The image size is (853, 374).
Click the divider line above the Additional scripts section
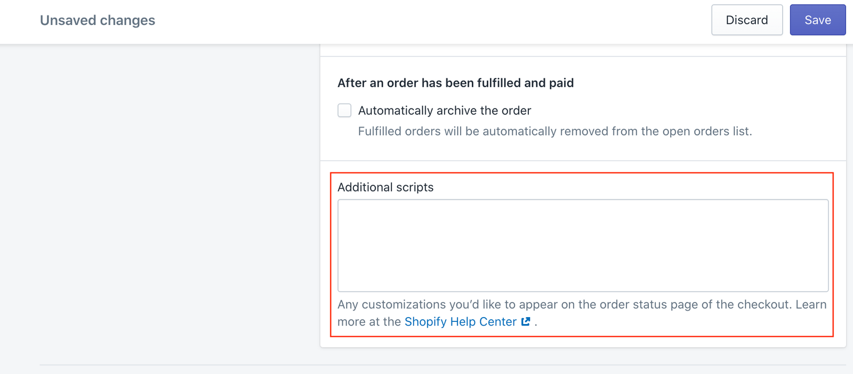(x=583, y=161)
